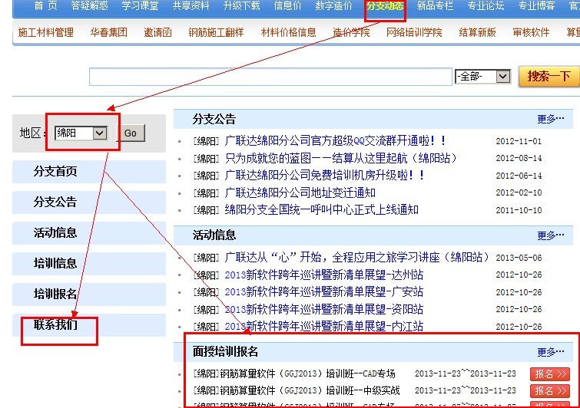Expand the -全部- search category dropdown
The height and width of the screenshot is (408, 580).
click(x=482, y=77)
